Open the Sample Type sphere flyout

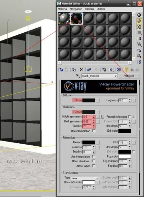pos(139,15)
